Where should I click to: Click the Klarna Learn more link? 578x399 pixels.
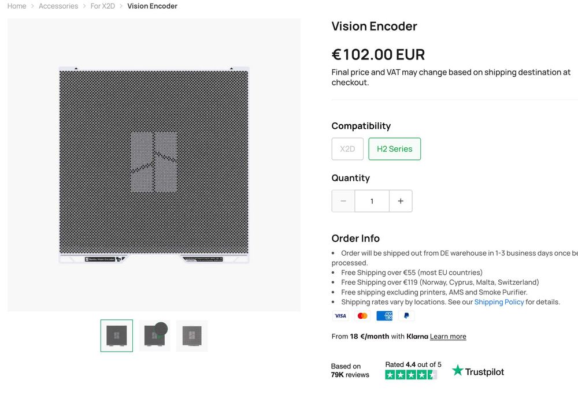pos(448,337)
